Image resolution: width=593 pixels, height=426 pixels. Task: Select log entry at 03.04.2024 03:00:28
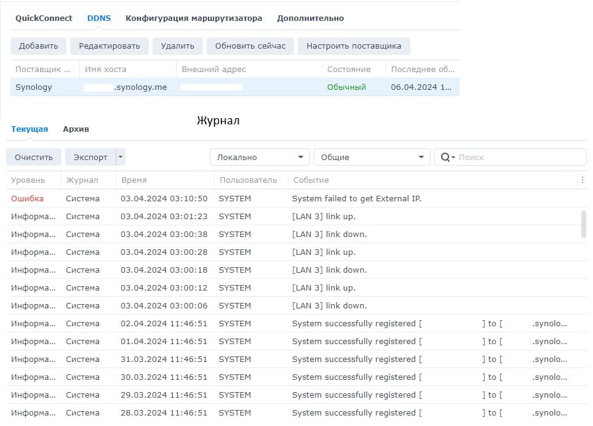click(296, 252)
